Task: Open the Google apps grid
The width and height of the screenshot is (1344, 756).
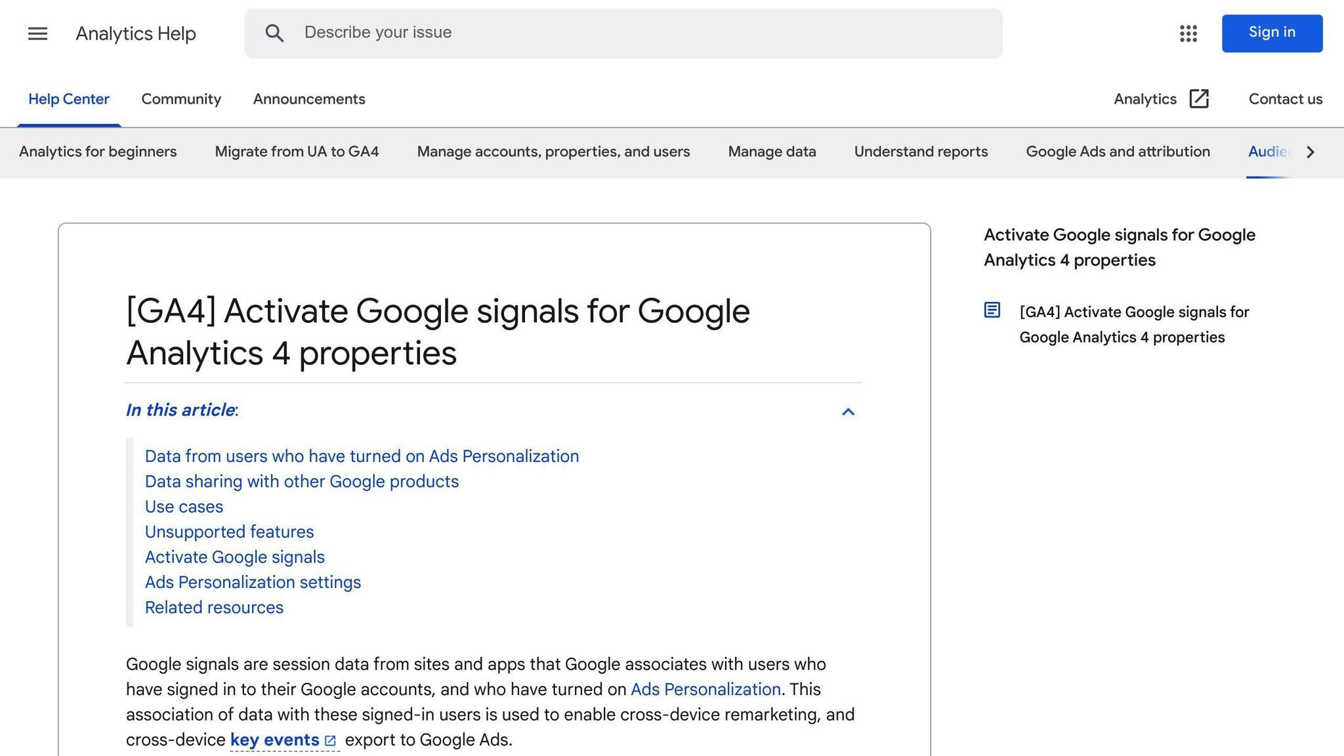Action: pyautogui.click(x=1188, y=33)
